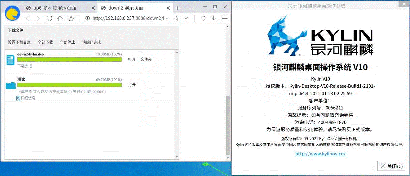Click the 69.70MB(100%) size text

click(x=109, y=80)
